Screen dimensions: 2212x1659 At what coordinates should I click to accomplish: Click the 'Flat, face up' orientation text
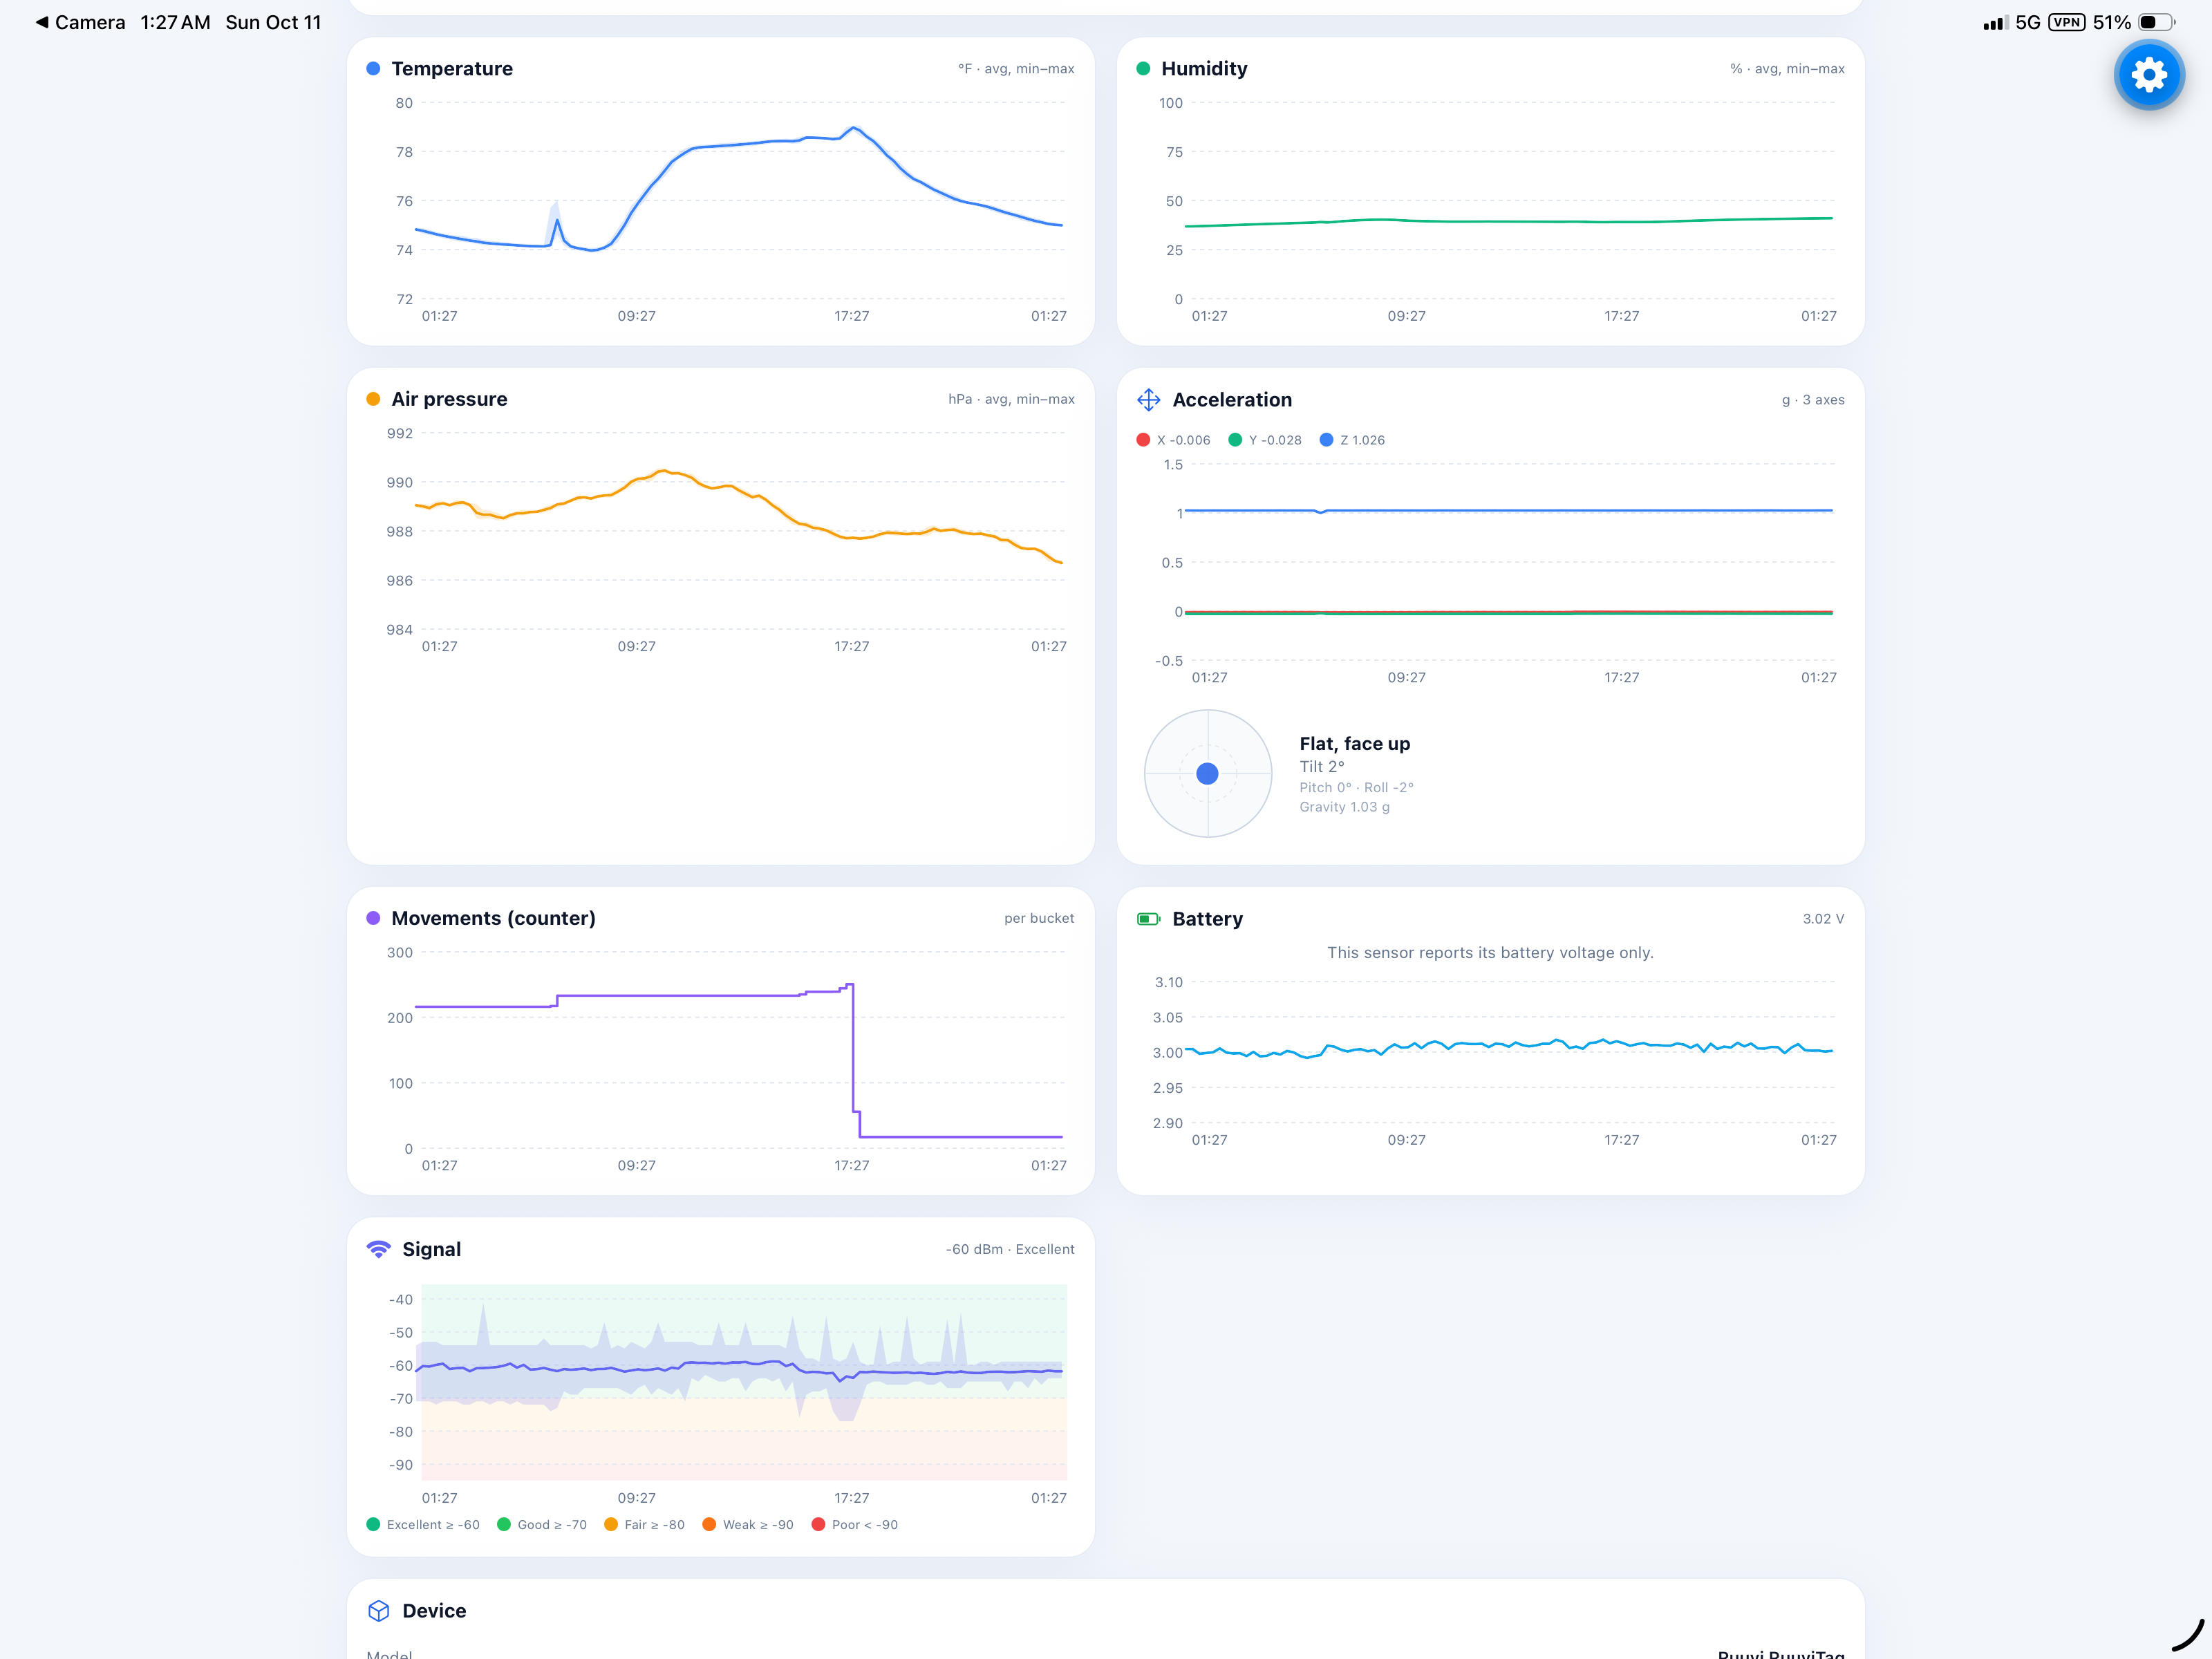point(1355,744)
